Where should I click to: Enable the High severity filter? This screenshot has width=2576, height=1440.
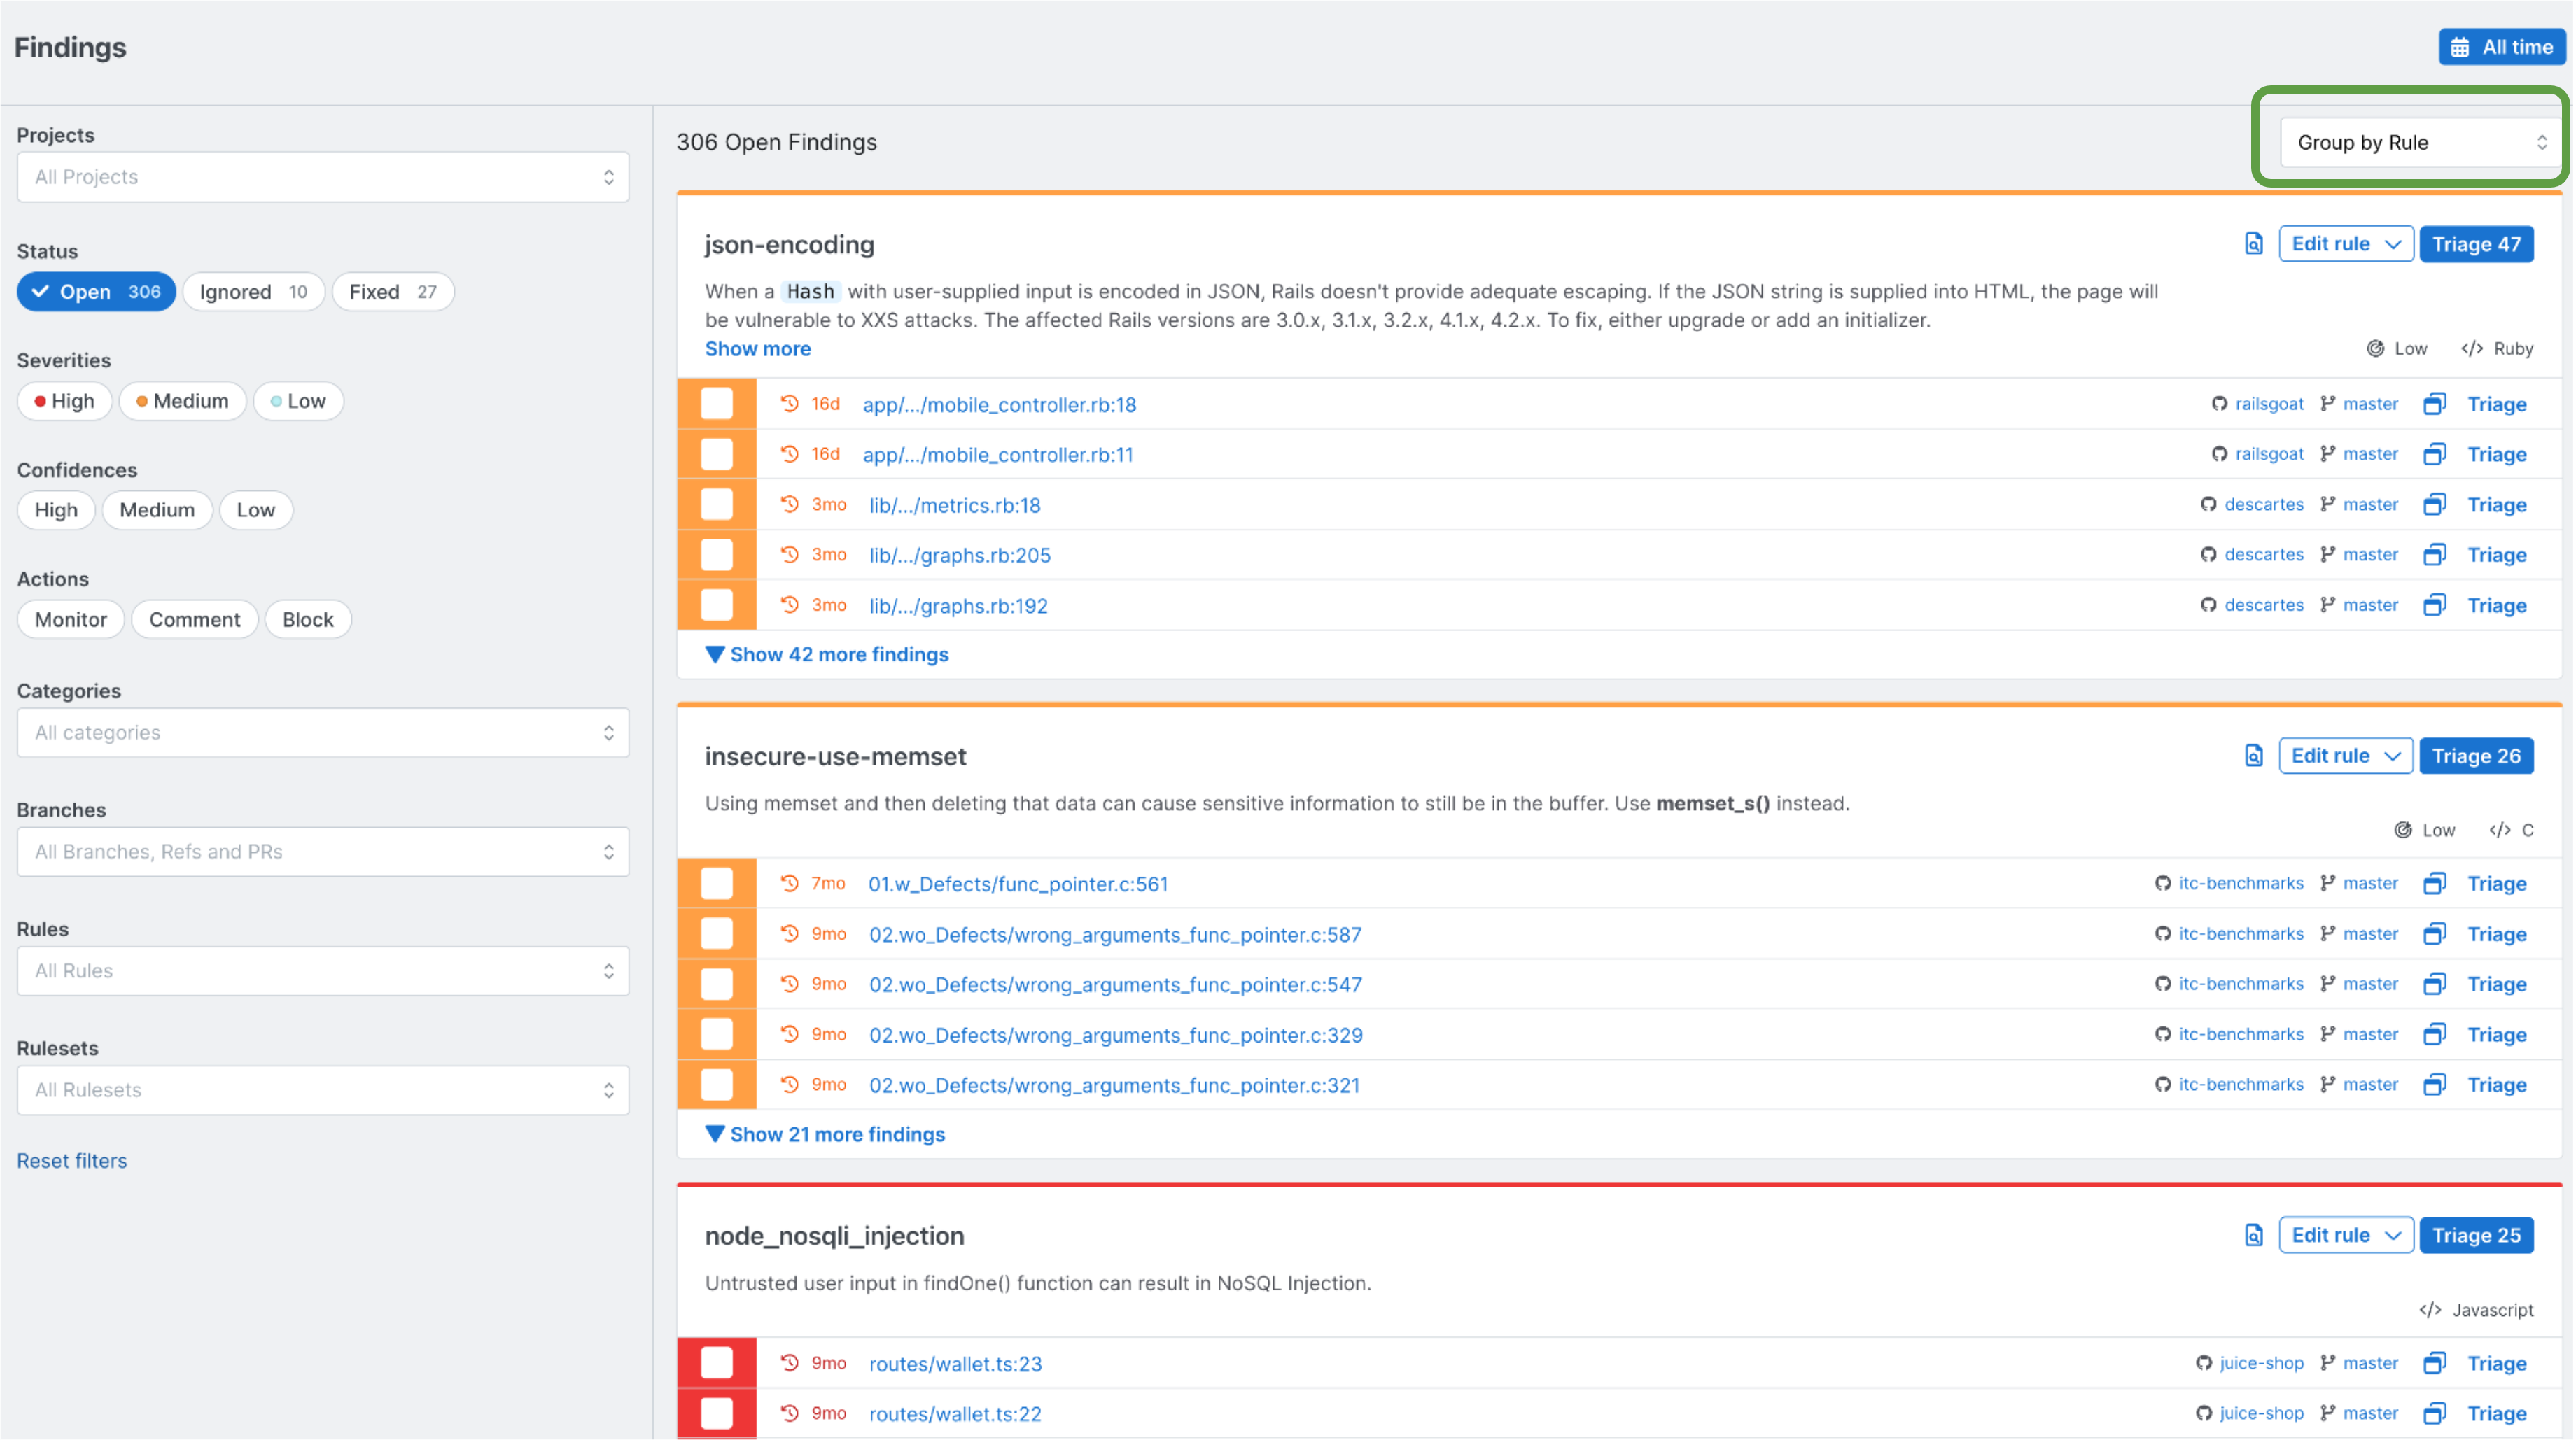click(x=64, y=401)
